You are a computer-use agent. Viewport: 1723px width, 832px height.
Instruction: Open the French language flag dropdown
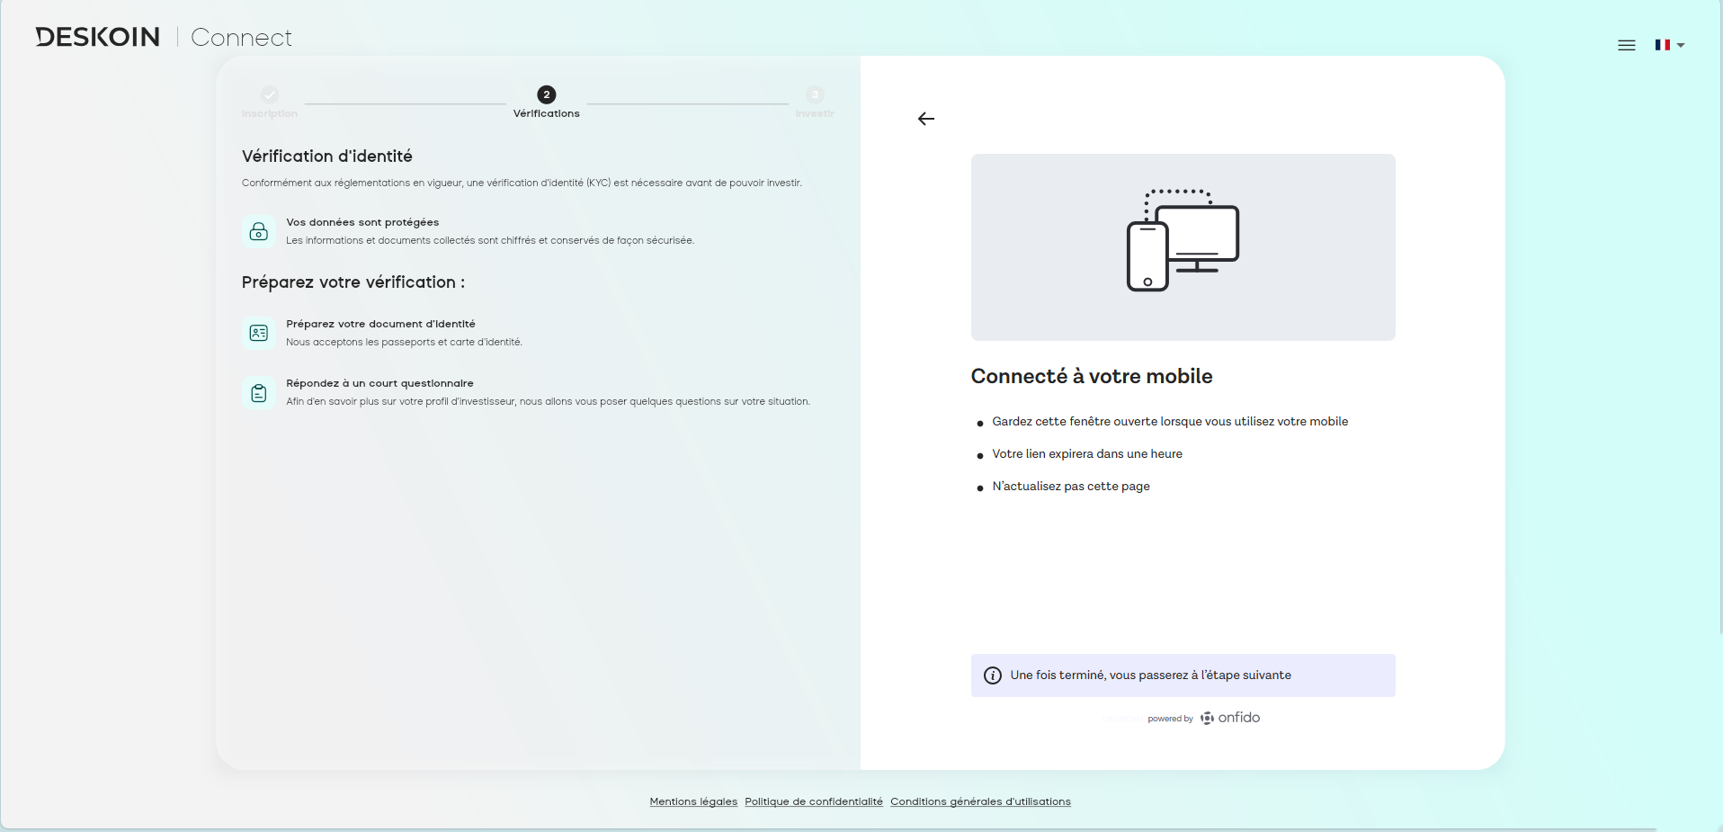pos(1669,45)
